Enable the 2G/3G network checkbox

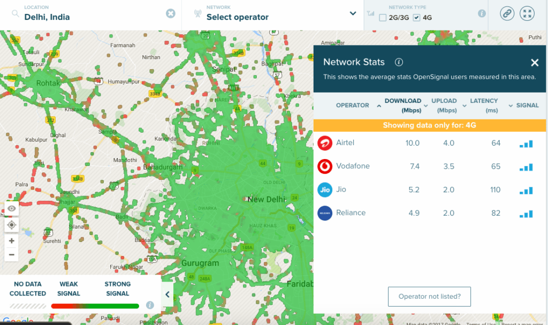click(x=383, y=18)
